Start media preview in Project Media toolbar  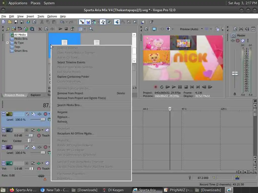tap(60, 29)
